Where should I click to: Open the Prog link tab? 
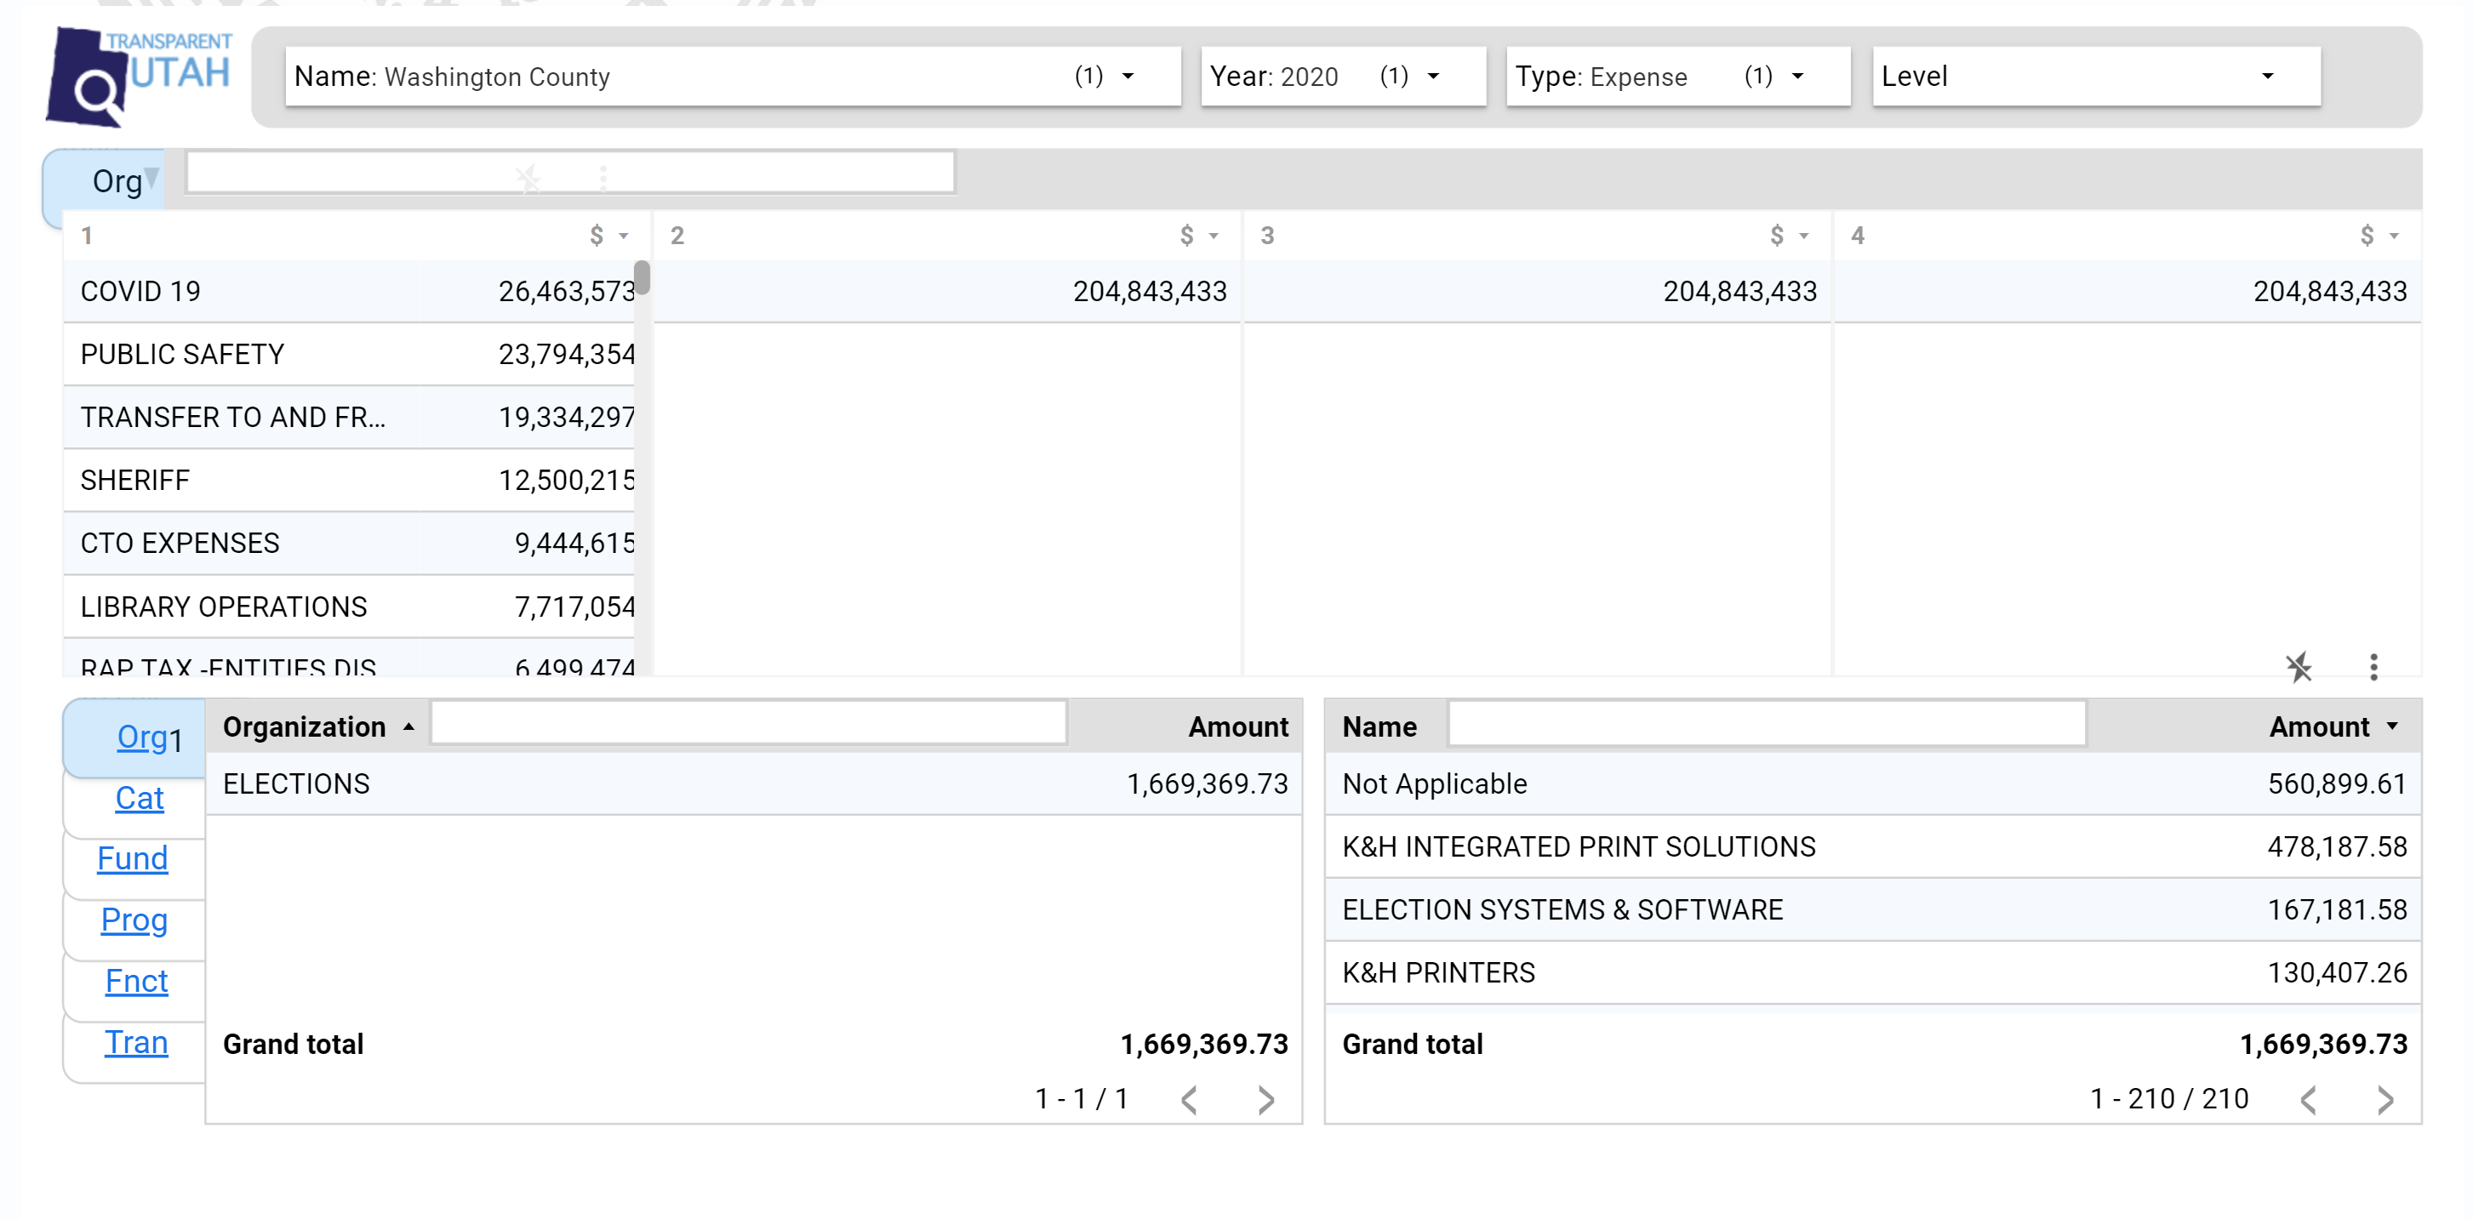tap(134, 920)
